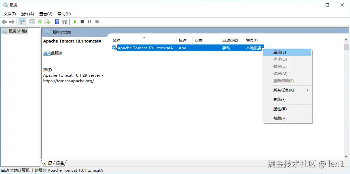
Task: Click the gear icon of the tomcatA row
Action: pyautogui.click(x=114, y=47)
